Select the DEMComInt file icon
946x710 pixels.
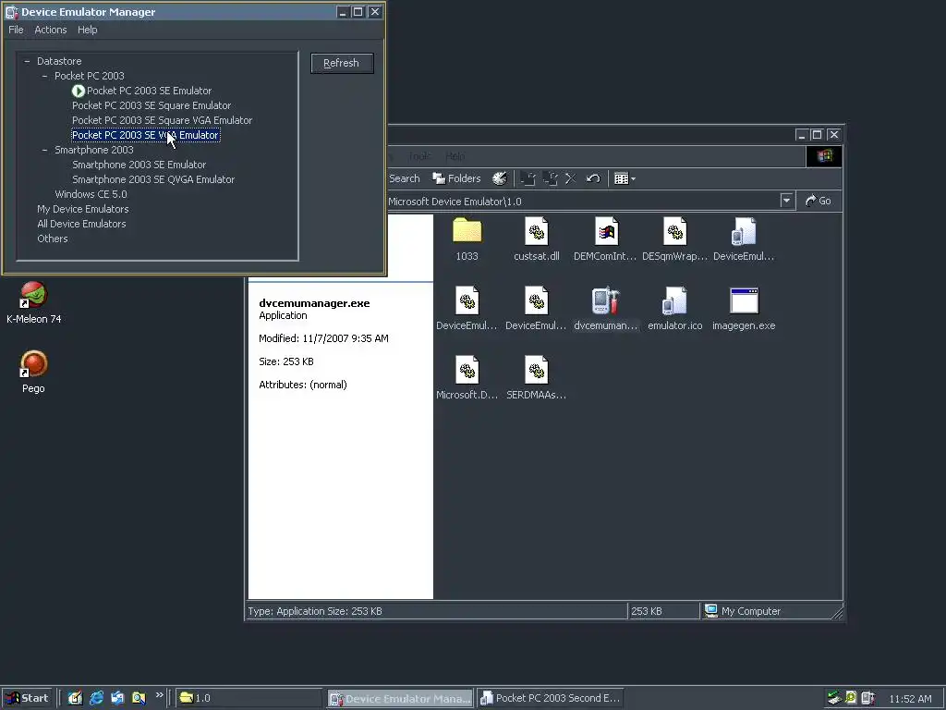tap(606, 232)
